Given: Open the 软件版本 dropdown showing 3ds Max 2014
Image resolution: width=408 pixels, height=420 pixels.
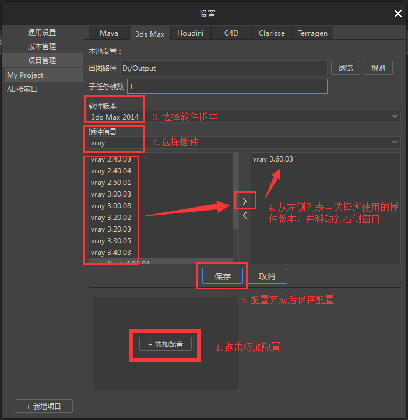Looking at the screenshot, I should point(245,117).
